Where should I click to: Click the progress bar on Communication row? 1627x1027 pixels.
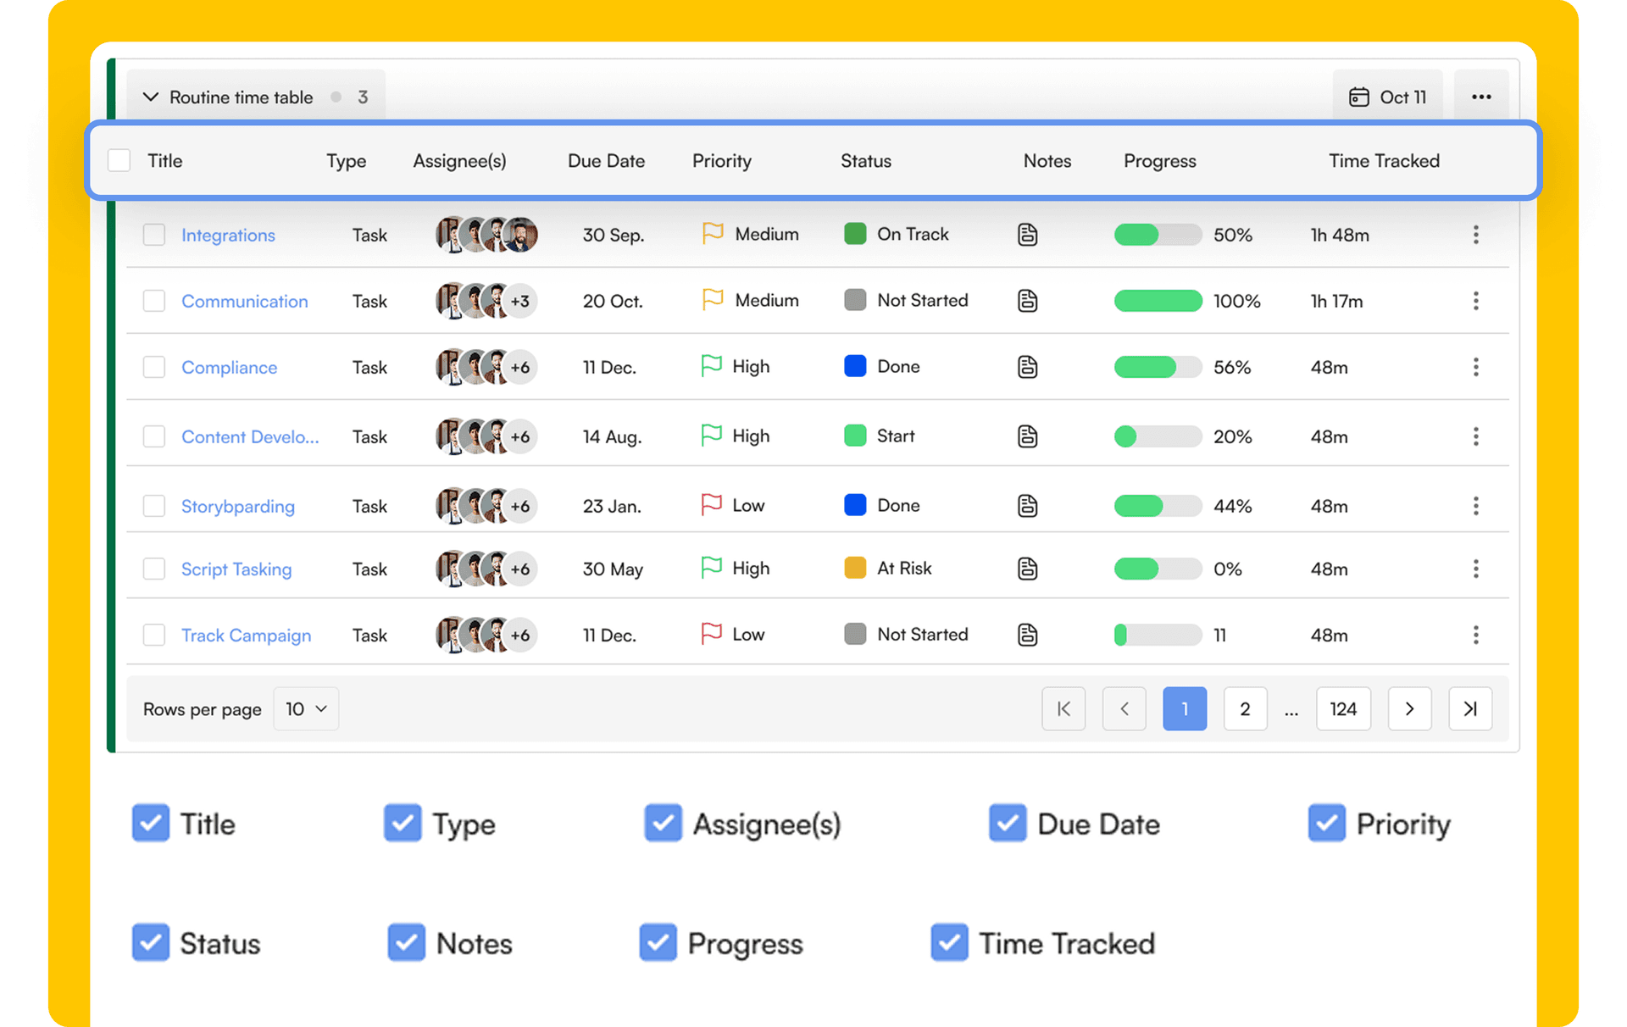pyautogui.click(x=1158, y=301)
